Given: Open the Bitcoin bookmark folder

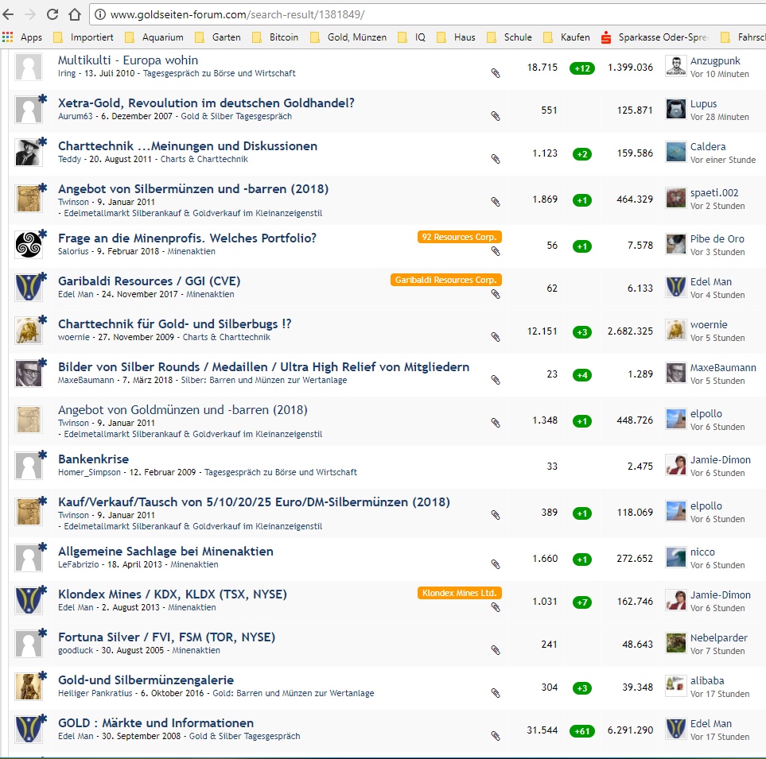Looking at the screenshot, I should point(275,37).
